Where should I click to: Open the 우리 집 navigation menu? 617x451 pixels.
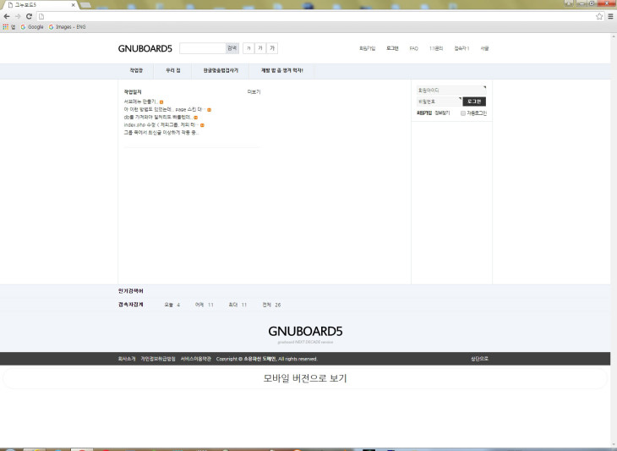[x=172, y=70]
